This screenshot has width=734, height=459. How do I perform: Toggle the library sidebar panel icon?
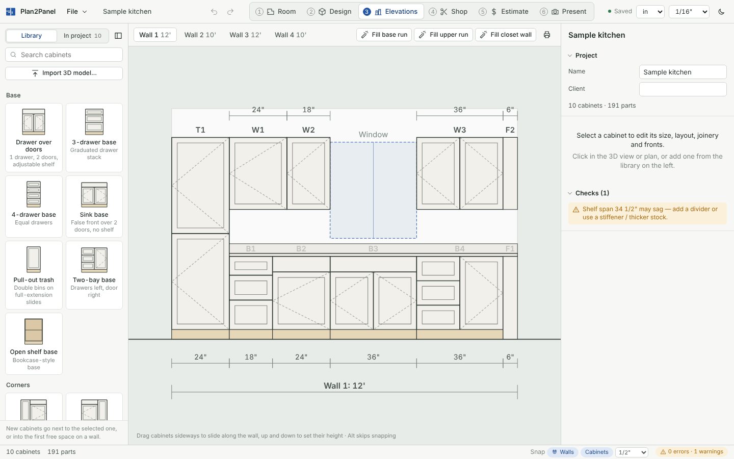pyautogui.click(x=118, y=36)
